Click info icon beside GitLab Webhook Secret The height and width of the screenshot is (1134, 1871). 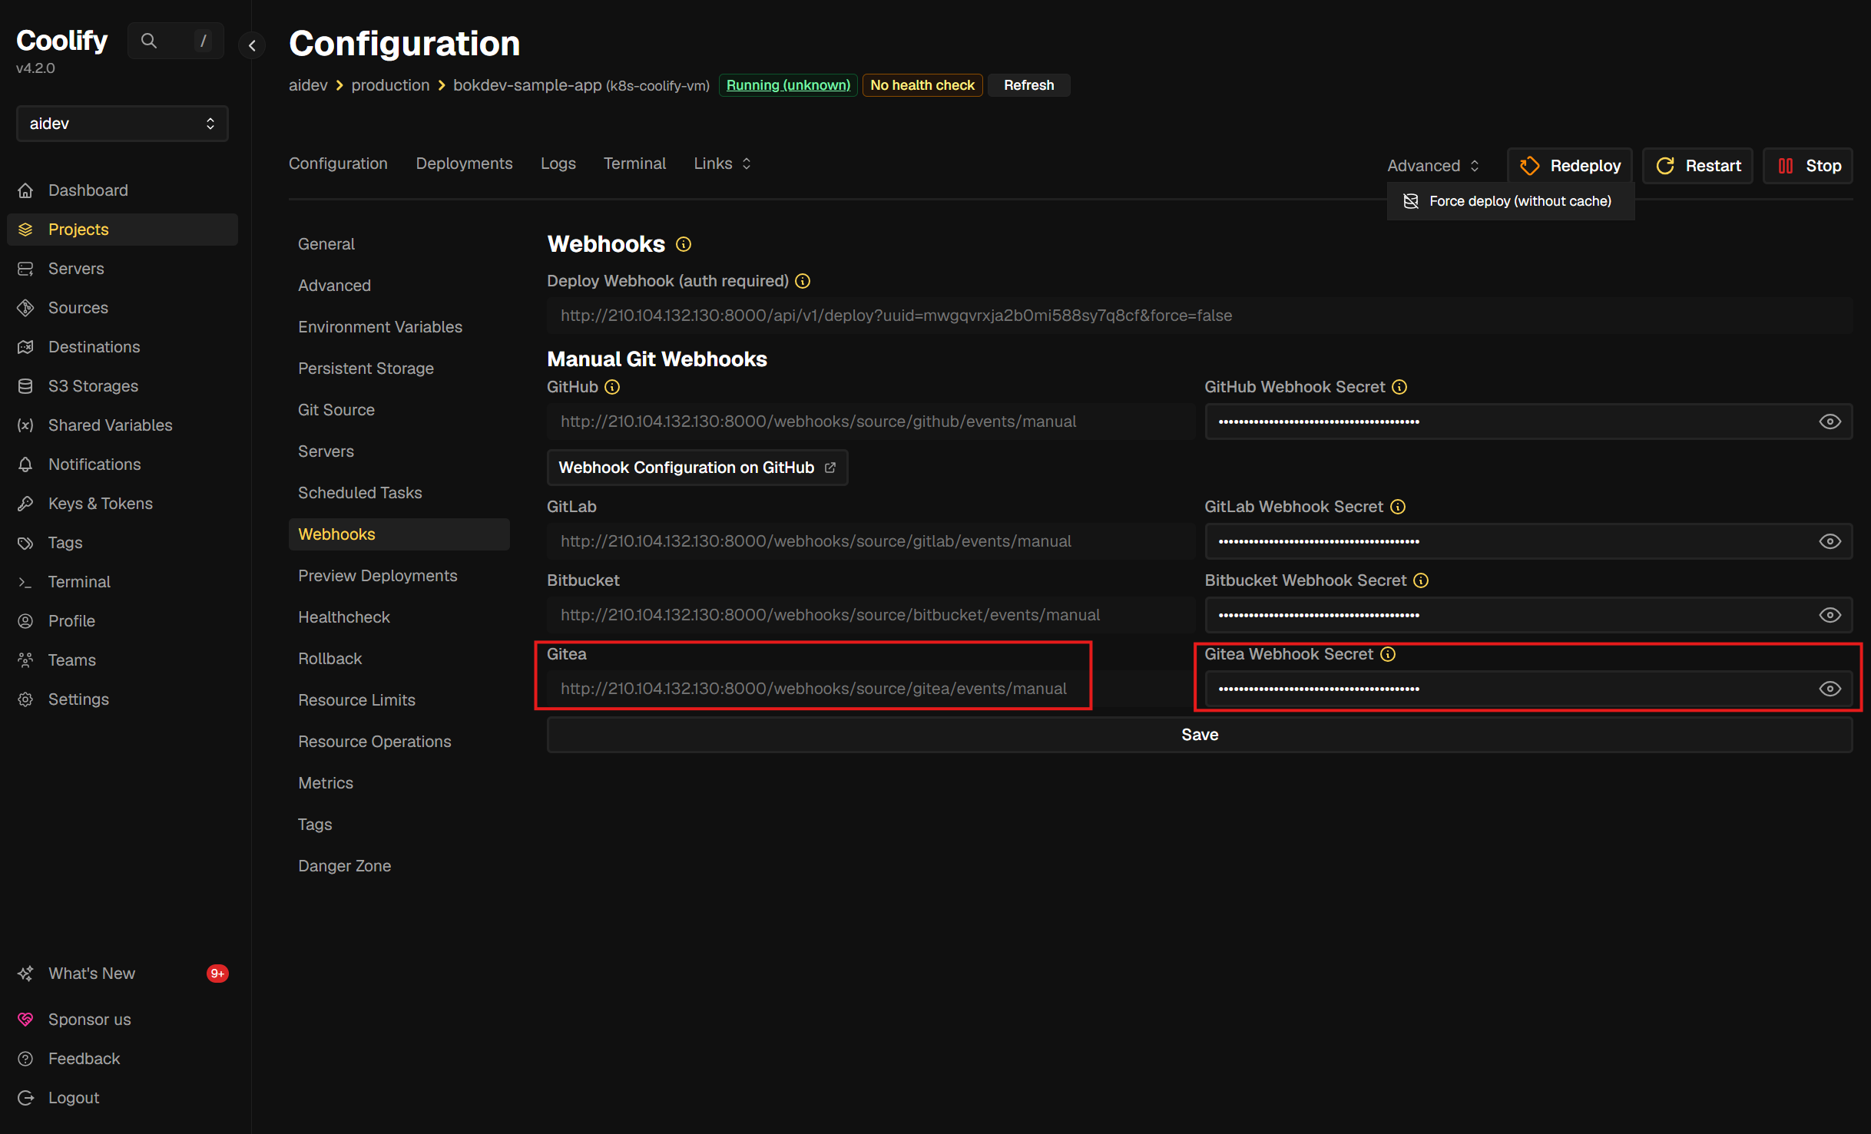[x=1398, y=507]
